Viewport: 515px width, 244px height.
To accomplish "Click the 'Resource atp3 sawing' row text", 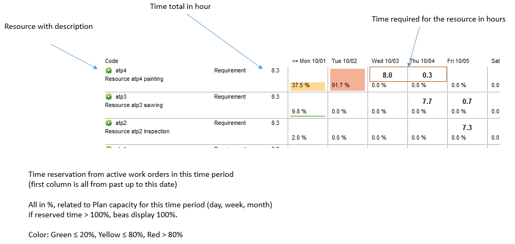I will (x=133, y=105).
